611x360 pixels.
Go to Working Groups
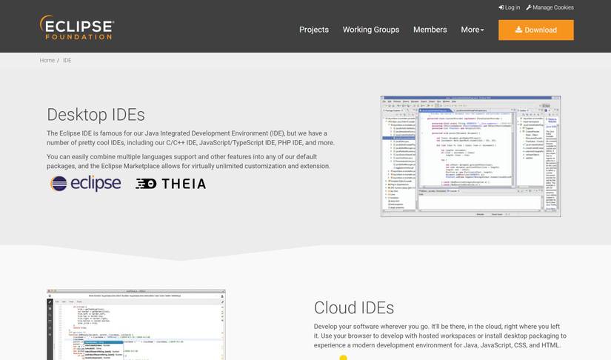click(x=371, y=30)
